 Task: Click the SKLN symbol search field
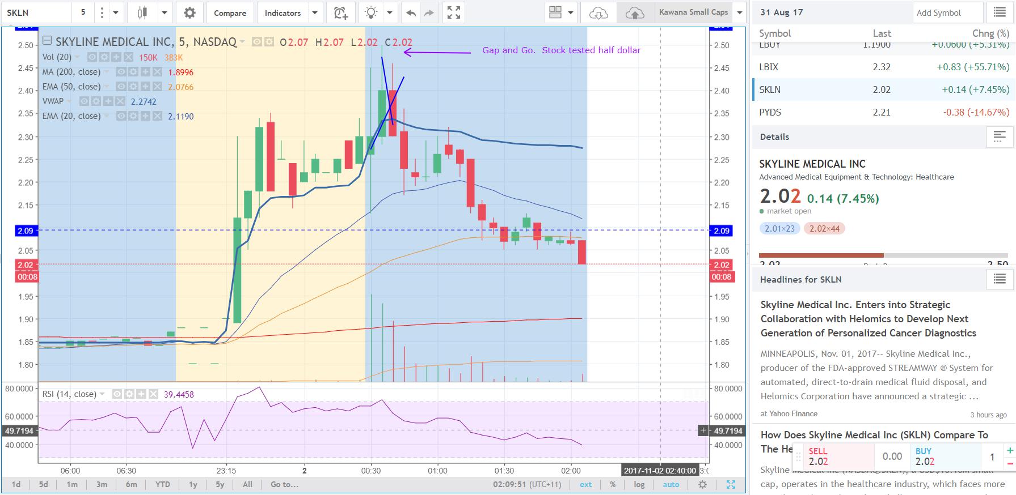36,12
